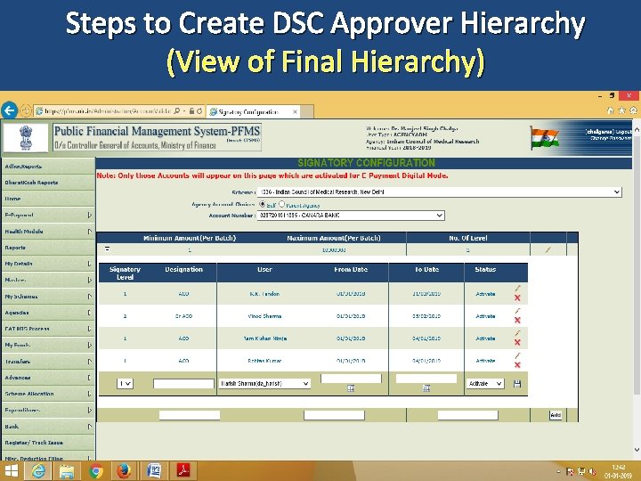Open the Home sidebar item
Screen dimensions: 641x481
(48, 199)
